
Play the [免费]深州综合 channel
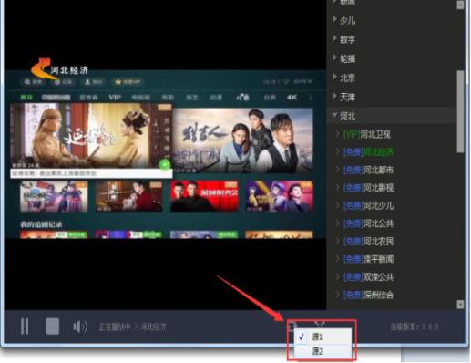[x=368, y=295]
